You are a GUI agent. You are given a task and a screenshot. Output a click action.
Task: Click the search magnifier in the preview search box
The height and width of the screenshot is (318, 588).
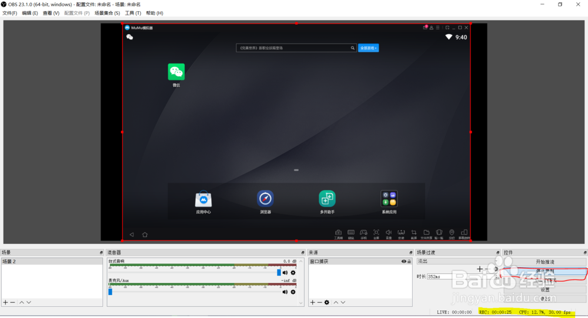(x=352, y=48)
